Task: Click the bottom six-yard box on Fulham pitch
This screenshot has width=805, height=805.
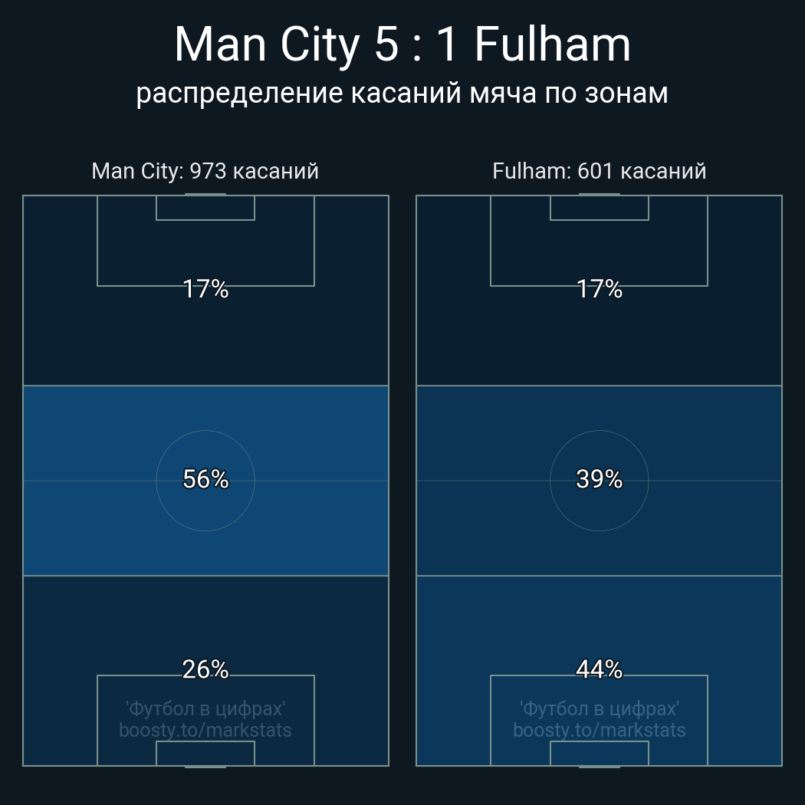Action: (x=599, y=753)
